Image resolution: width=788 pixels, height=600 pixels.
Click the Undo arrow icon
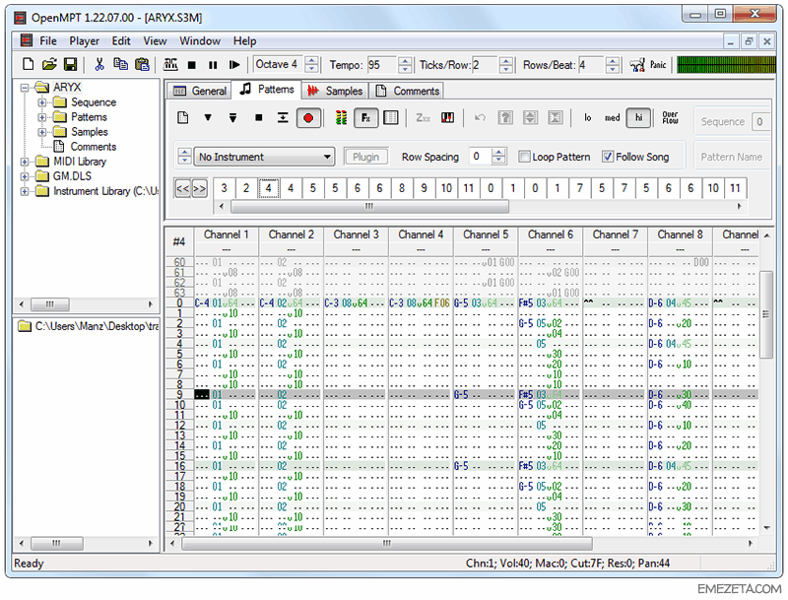pyautogui.click(x=480, y=117)
